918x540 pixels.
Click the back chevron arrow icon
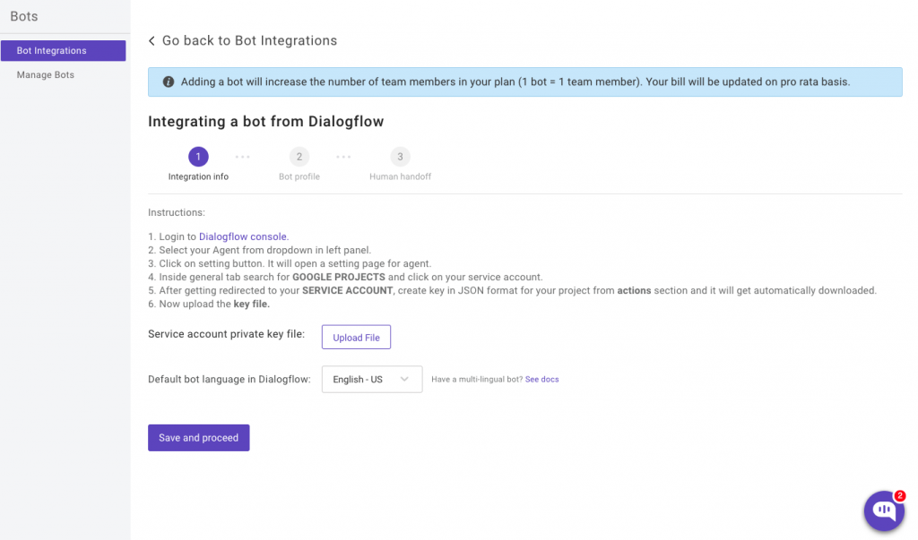click(x=152, y=41)
